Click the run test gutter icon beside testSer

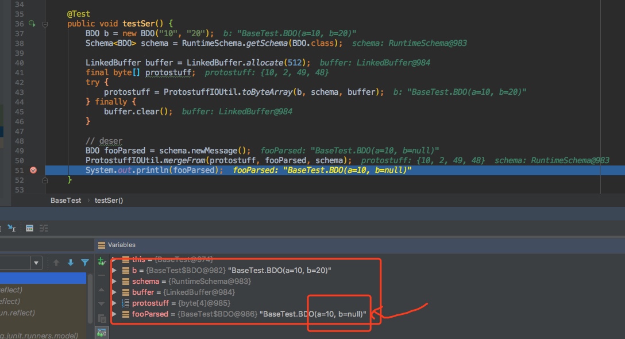tap(32, 24)
